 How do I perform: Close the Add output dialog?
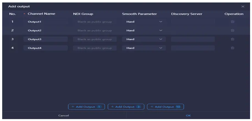coord(243,7)
